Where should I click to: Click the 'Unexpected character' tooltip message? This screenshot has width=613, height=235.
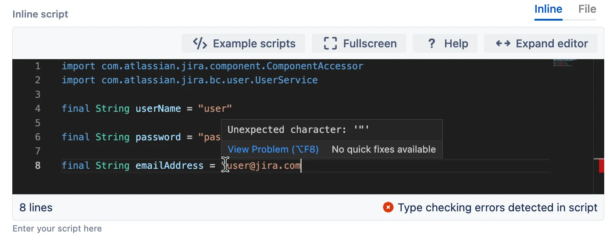click(298, 130)
